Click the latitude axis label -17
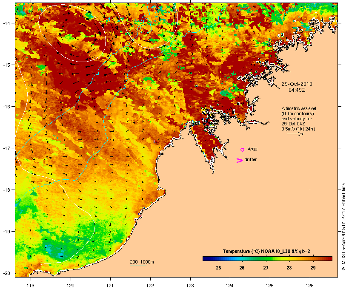Viewport: 349px width, 289px height. click(x=6, y=148)
